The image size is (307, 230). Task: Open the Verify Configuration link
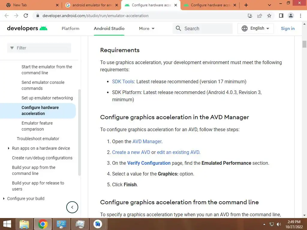pos(149,163)
